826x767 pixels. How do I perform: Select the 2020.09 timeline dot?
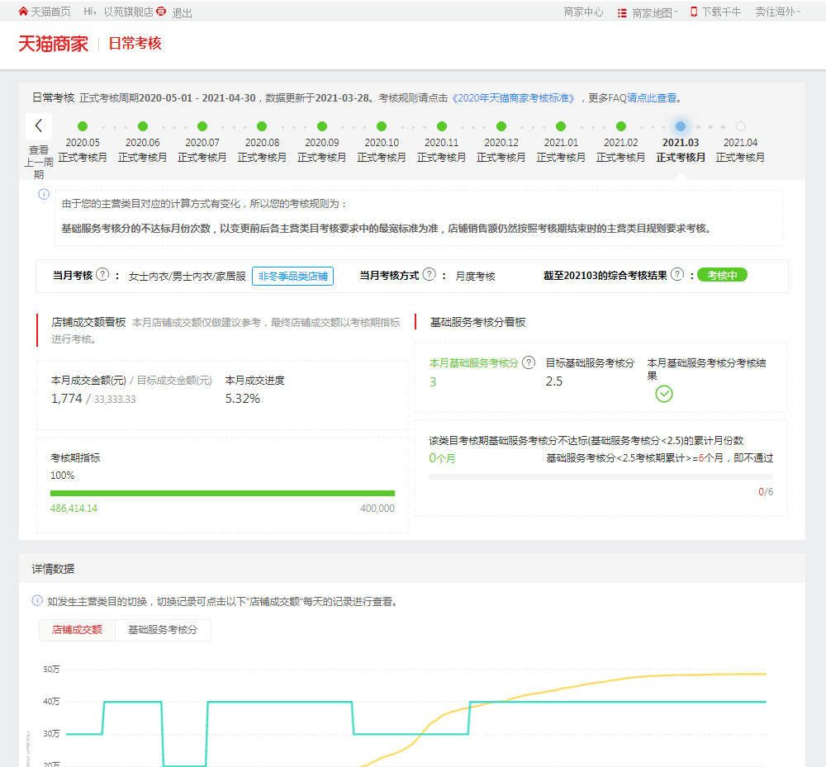[322, 126]
